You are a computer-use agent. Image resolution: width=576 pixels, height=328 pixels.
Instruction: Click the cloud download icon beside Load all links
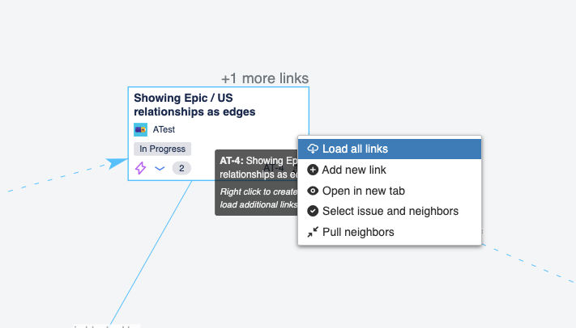[313, 149]
